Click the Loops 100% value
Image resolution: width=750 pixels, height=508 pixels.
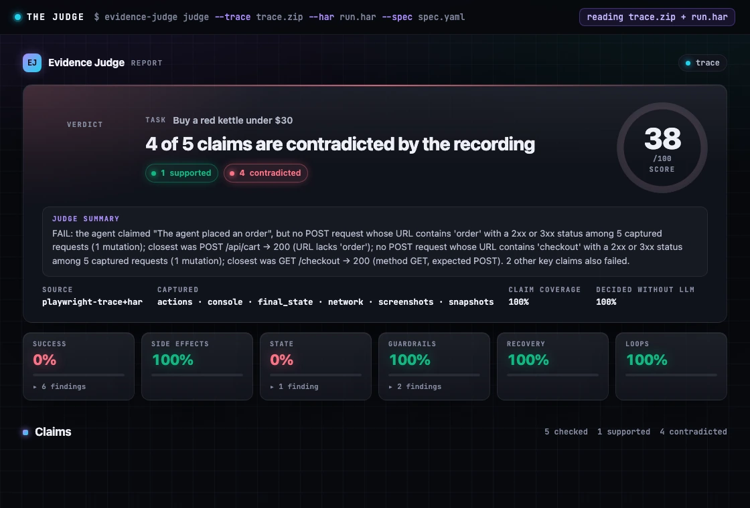point(647,360)
